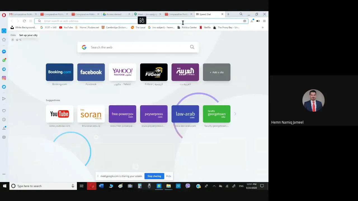This screenshot has width=358, height=201.
Task: Open File Explorer from the taskbar
Action: click(169, 186)
